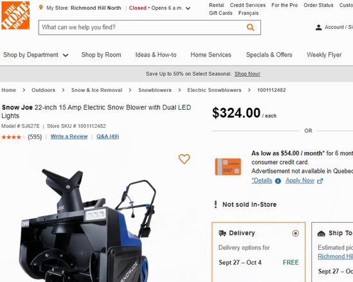Viewport: 353px width, 282px height.
Task: Click the Write a Review link
Action: click(x=69, y=136)
